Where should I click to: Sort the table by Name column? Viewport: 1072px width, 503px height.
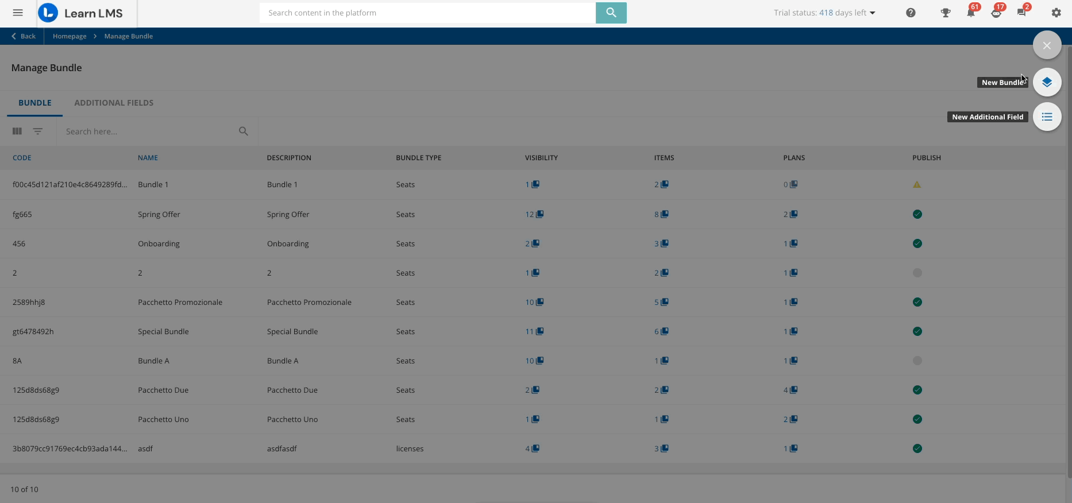click(148, 158)
